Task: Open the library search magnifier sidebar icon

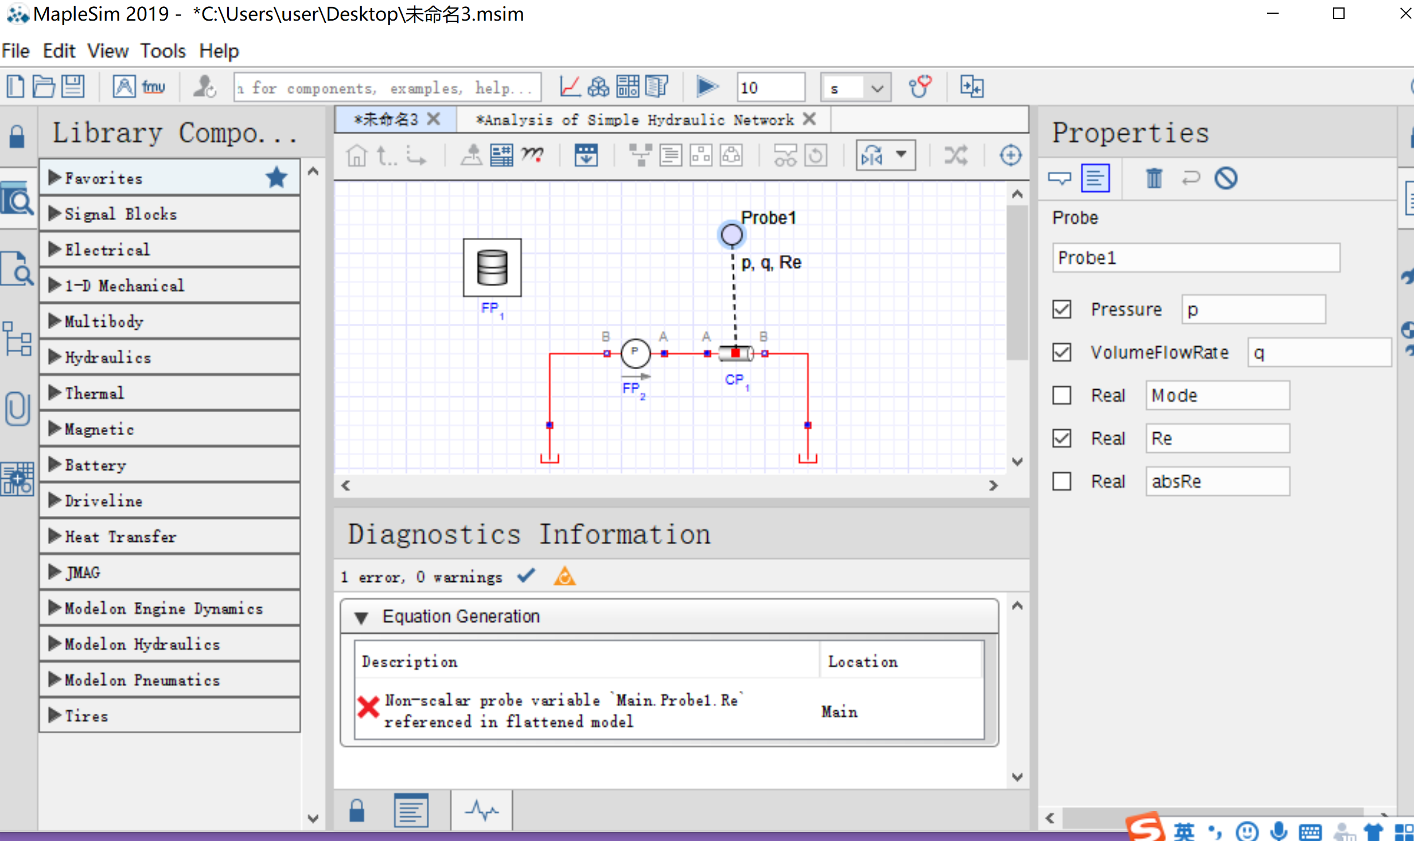Action: [17, 198]
